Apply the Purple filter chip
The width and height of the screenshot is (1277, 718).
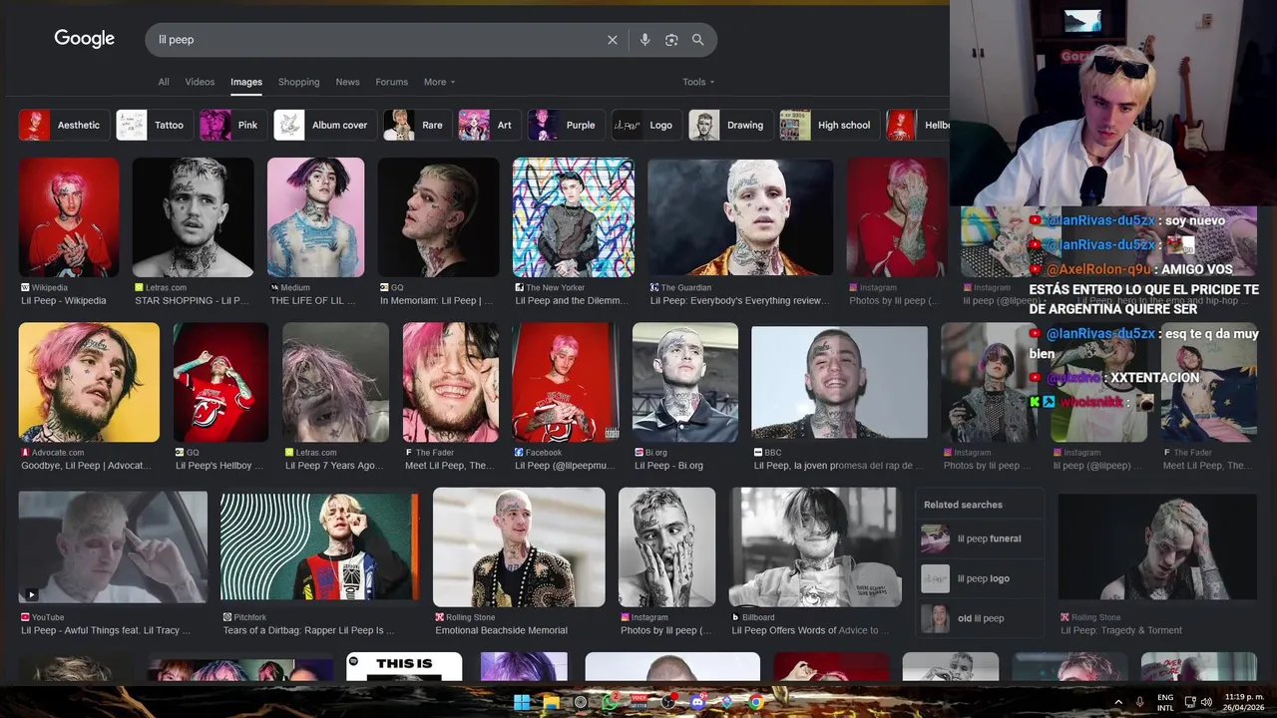tap(566, 125)
